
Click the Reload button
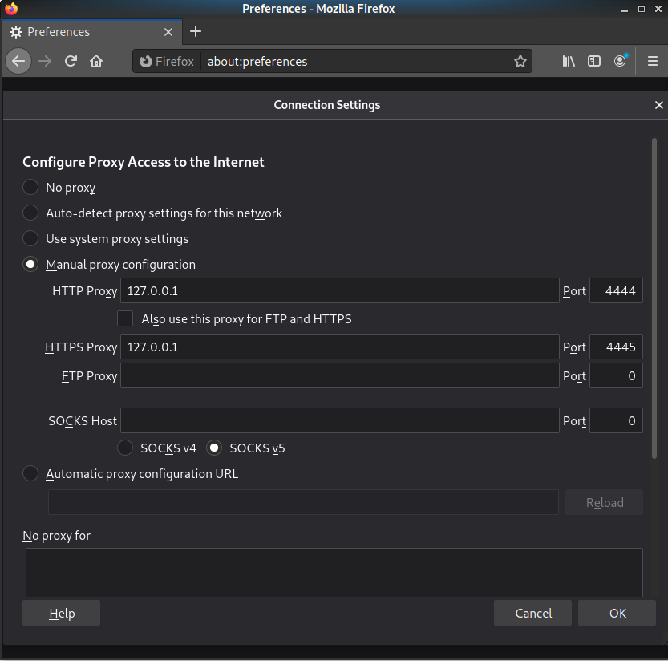pos(604,502)
